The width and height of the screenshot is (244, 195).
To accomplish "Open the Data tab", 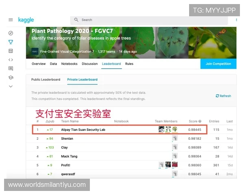I will (53, 64).
